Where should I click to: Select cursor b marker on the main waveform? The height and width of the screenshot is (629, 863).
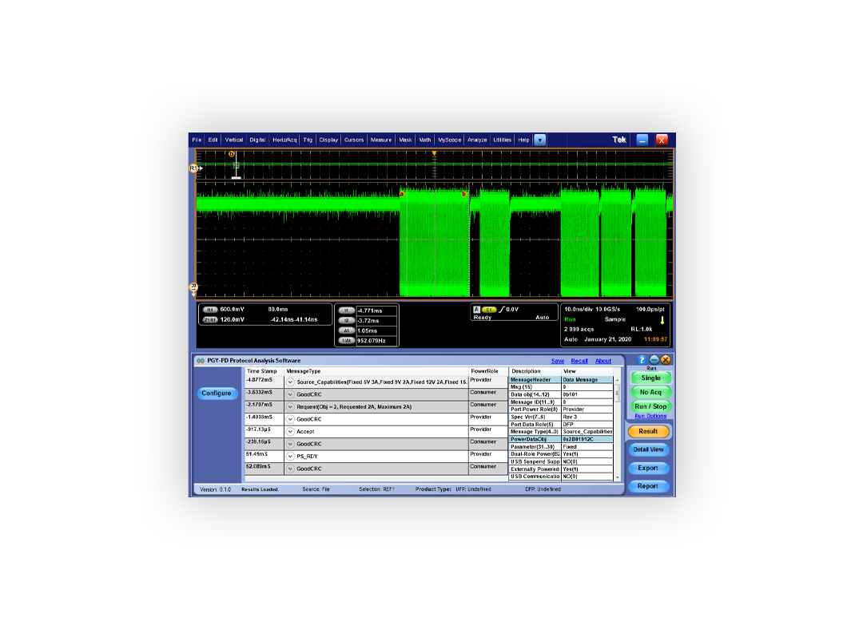[464, 194]
